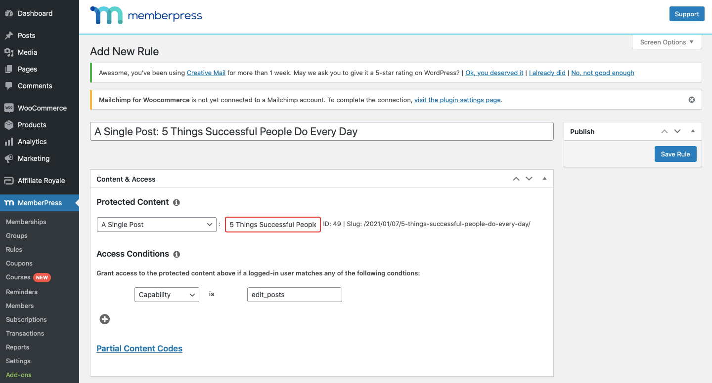This screenshot has width=712, height=383.
Task: Expand the Screen Options dropdown
Action: pyautogui.click(x=667, y=42)
